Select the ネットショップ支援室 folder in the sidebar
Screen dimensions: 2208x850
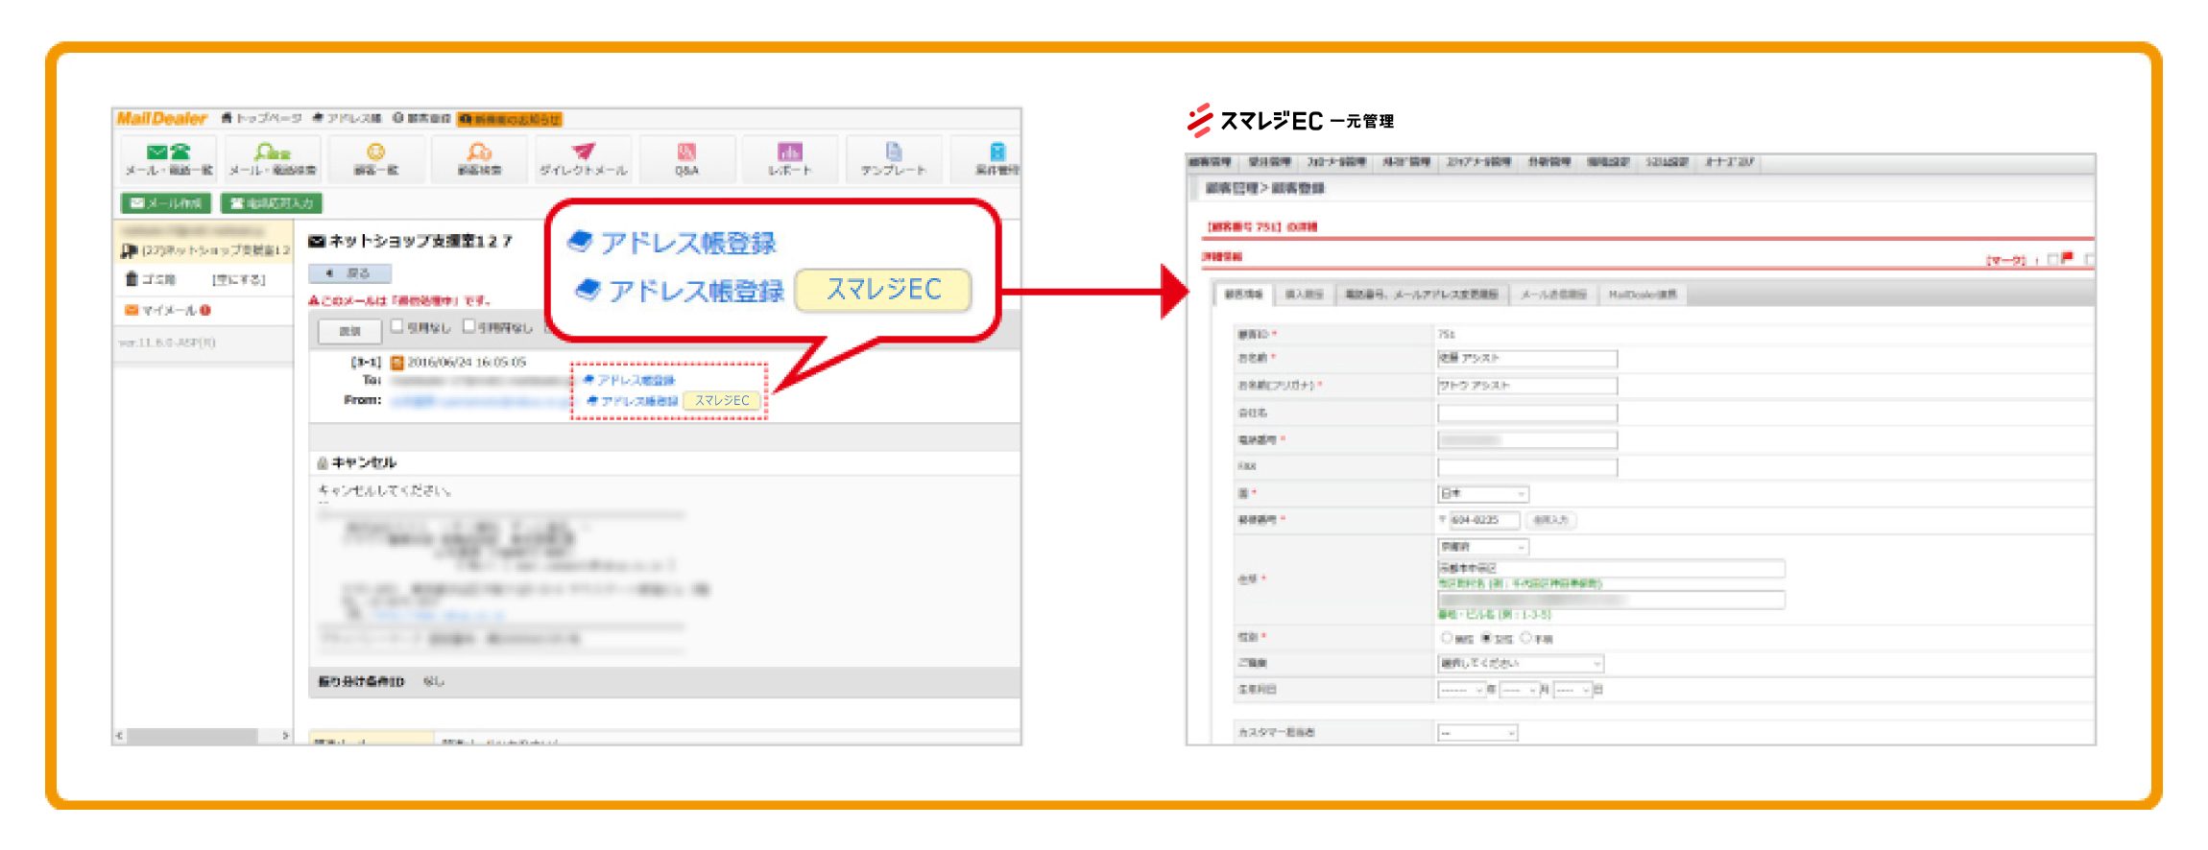[204, 250]
